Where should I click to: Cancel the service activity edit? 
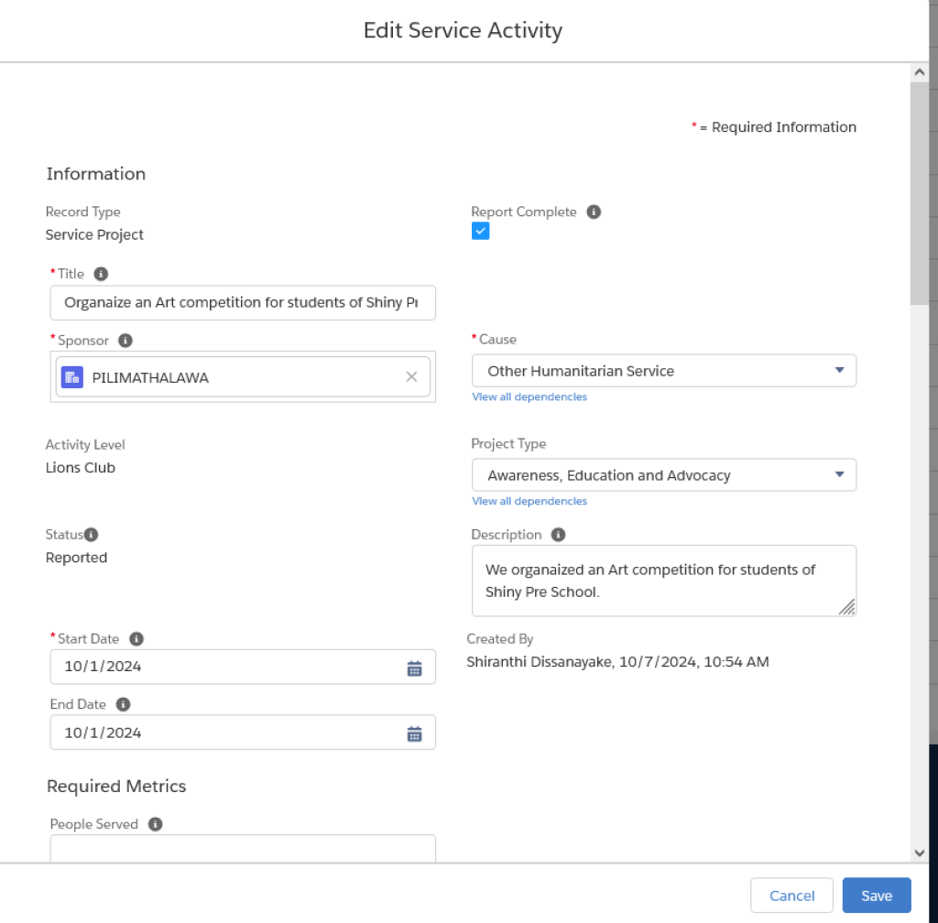pos(791,896)
